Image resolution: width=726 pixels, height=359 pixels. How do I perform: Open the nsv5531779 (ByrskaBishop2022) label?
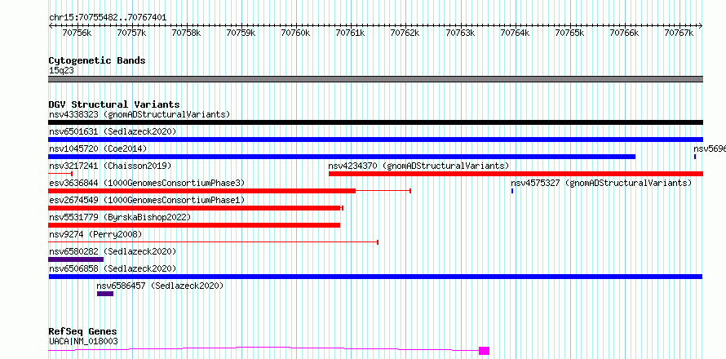click(x=120, y=217)
